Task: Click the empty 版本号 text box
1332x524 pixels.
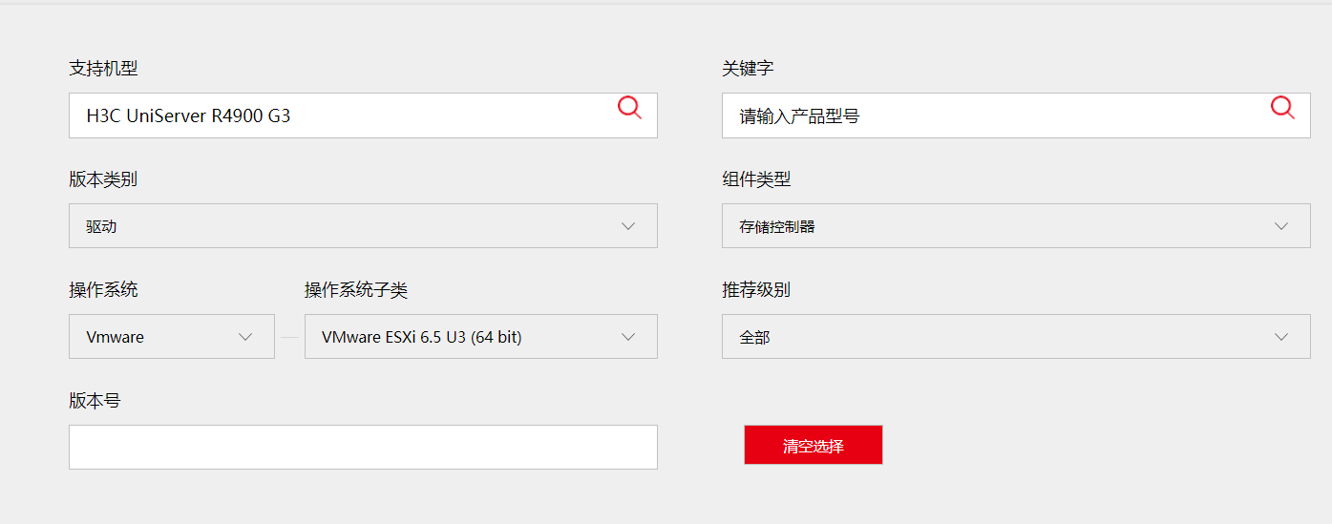Action: click(x=363, y=447)
